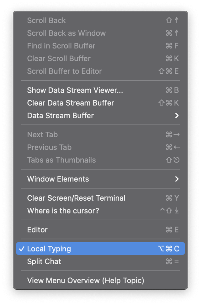Click Clear Scroll Buffer entry
201x305 pixels.
coord(59,59)
